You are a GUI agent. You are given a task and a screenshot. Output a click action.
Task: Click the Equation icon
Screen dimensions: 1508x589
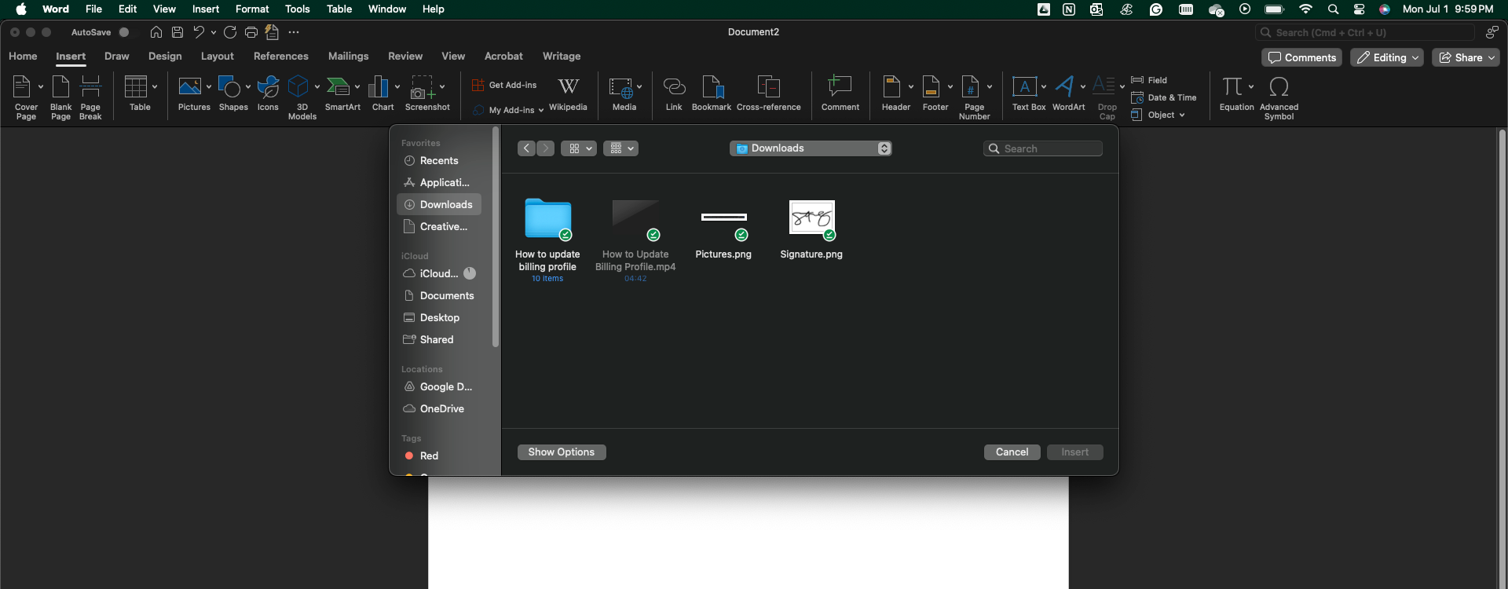pyautogui.click(x=1232, y=87)
